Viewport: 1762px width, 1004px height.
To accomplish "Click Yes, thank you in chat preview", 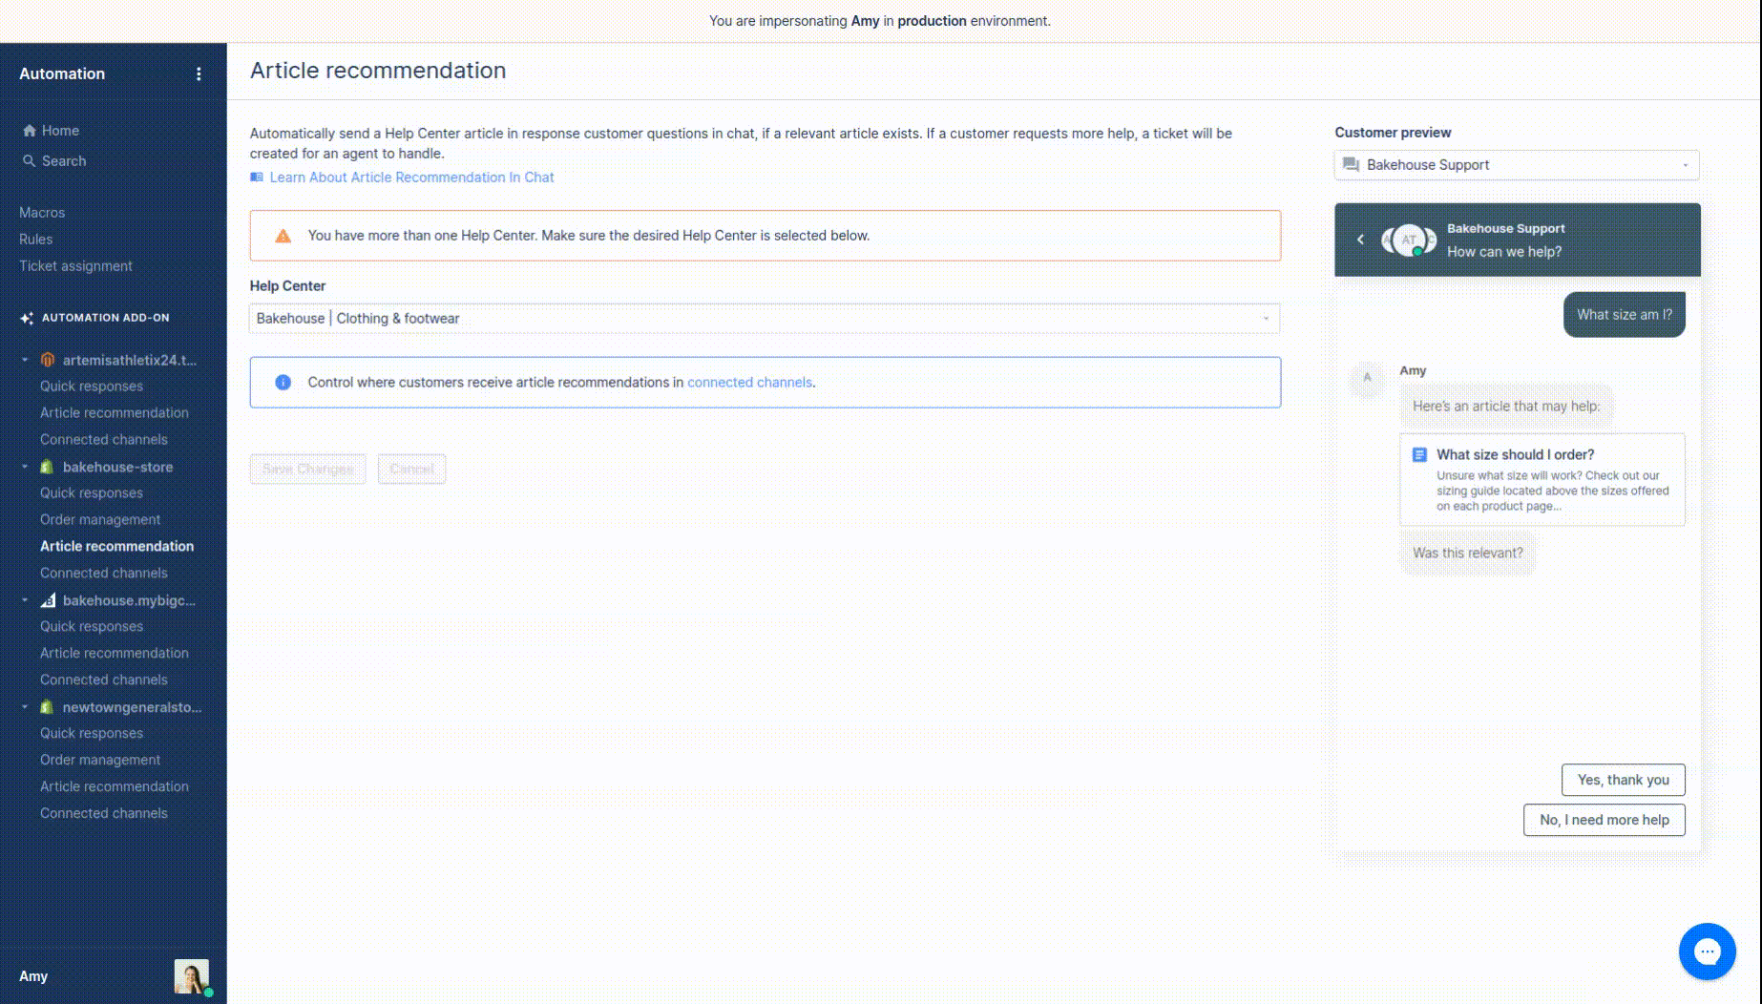I will tap(1623, 780).
